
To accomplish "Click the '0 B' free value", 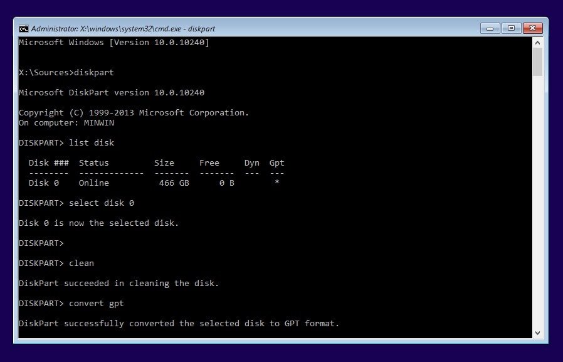I will 227,183.
